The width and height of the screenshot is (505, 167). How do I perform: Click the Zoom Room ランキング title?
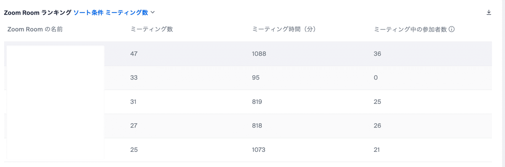tap(37, 13)
